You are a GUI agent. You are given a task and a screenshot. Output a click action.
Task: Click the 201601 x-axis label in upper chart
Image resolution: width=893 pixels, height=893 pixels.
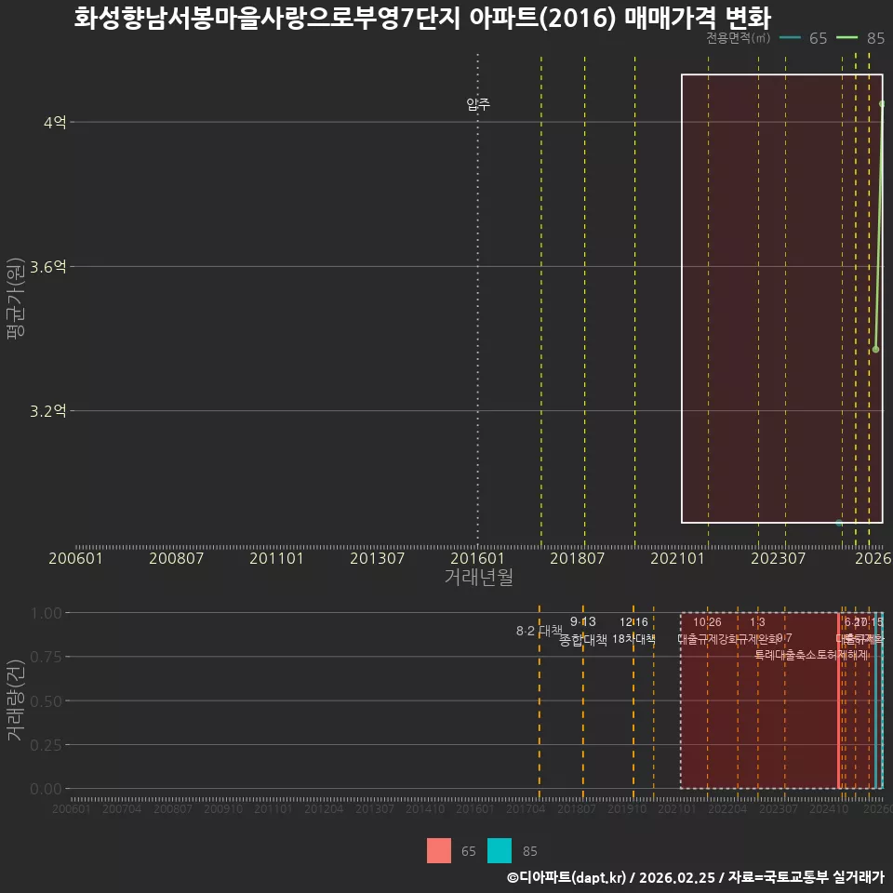pos(477,558)
